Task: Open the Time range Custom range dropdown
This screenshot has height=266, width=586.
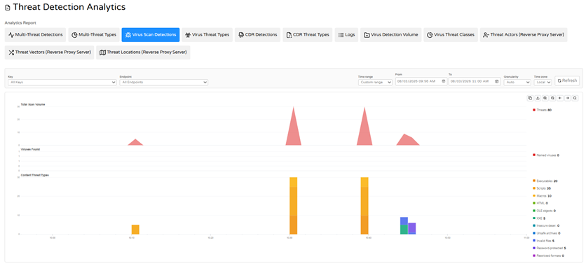Action: (375, 82)
